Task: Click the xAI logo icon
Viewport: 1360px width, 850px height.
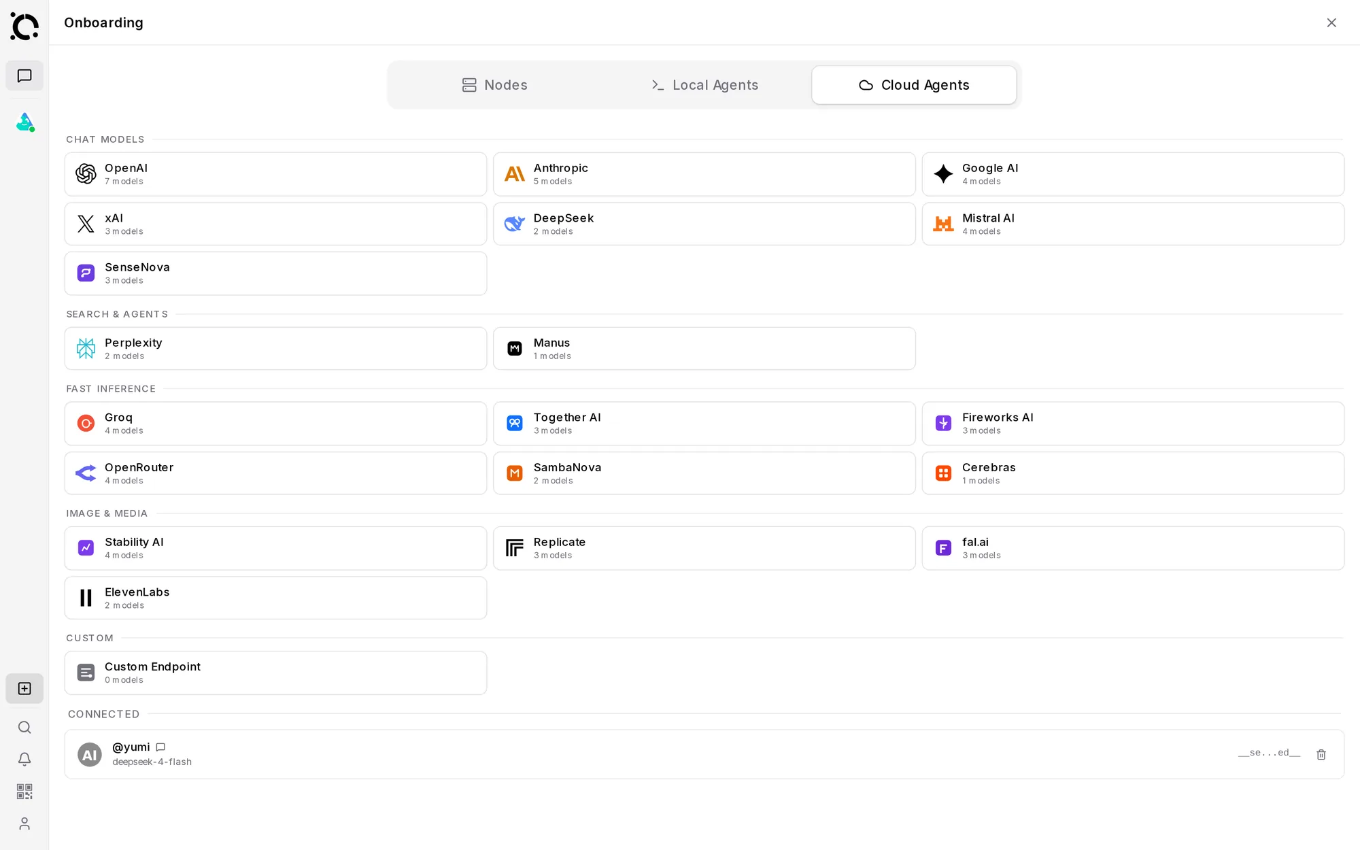Action: pos(86,224)
